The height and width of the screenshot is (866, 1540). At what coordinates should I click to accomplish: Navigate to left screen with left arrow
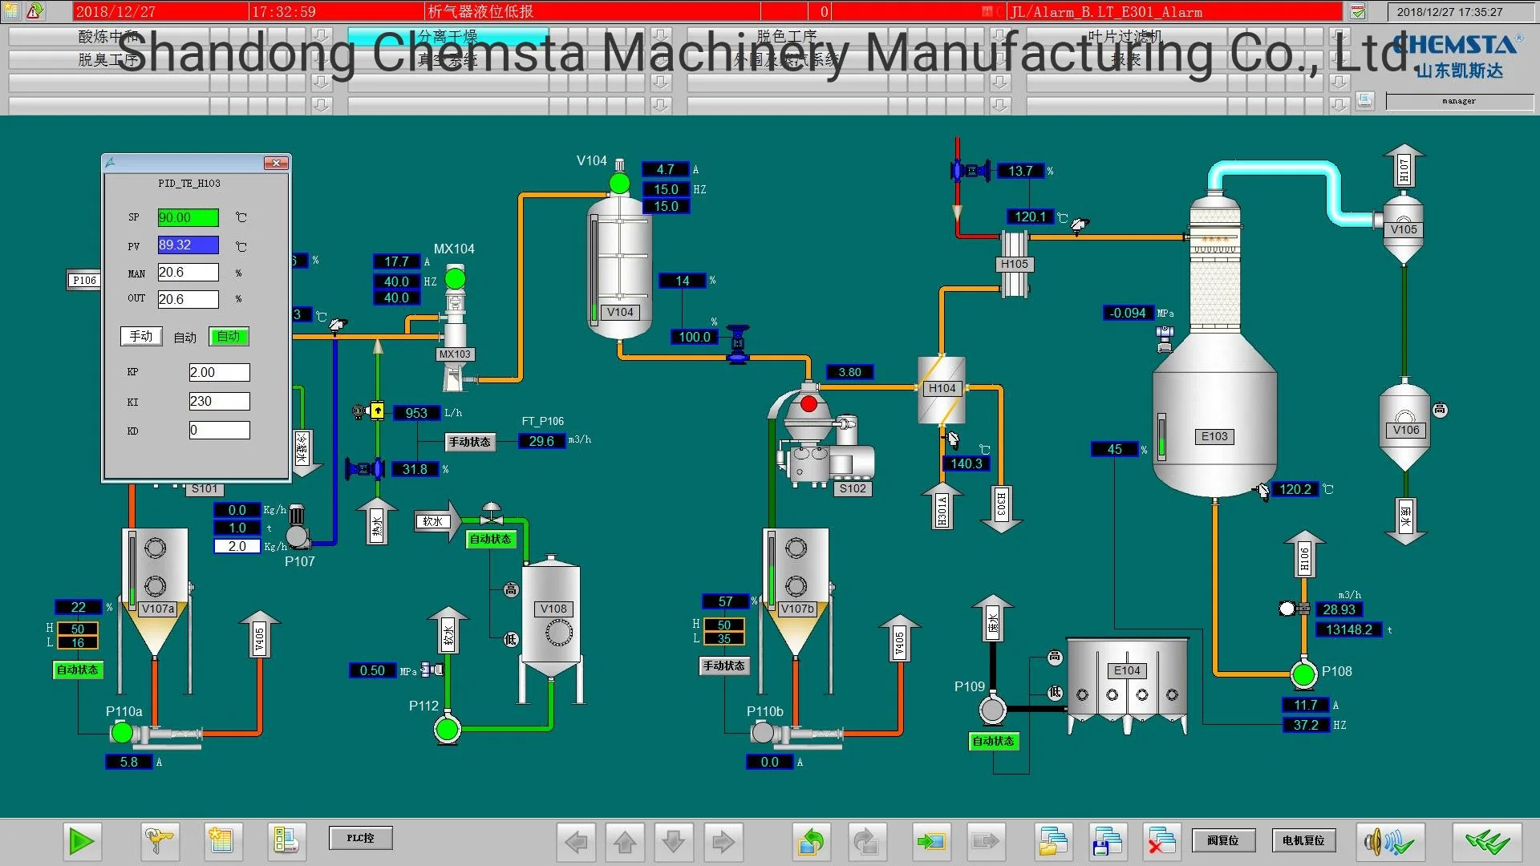pos(576,842)
